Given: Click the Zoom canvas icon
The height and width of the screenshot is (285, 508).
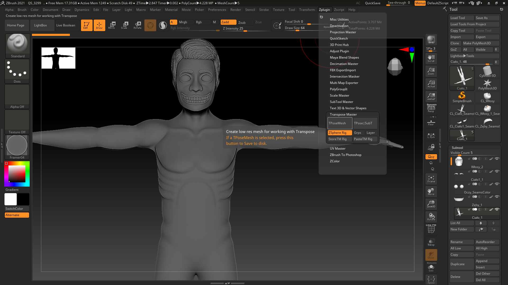Looking at the screenshot, I should coord(431,71).
